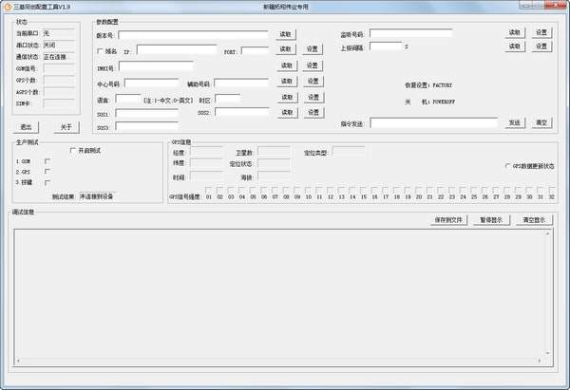Click the 退出 button
Screen dimensions: 570x390
coord(27,126)
